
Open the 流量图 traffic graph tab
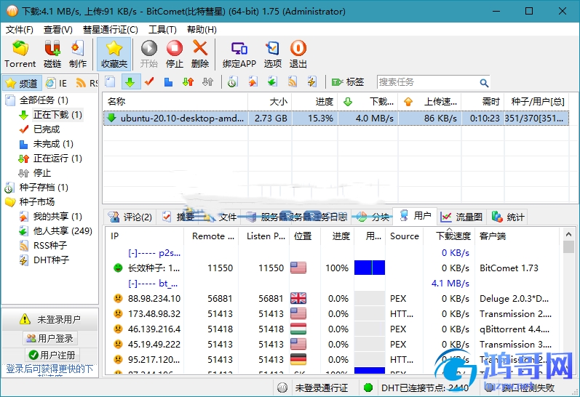461,217
